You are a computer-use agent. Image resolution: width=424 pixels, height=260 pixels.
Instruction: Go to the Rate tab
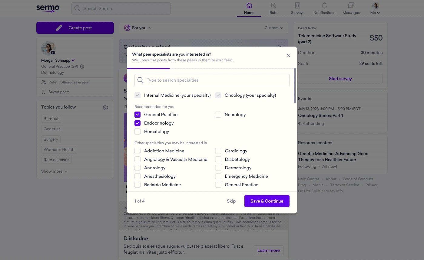tap(273, 8)
